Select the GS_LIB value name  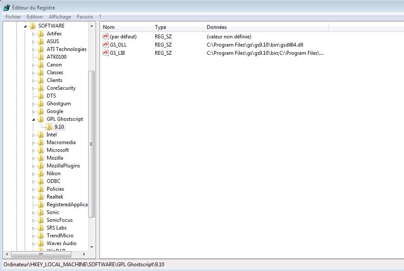pos(118,53)
